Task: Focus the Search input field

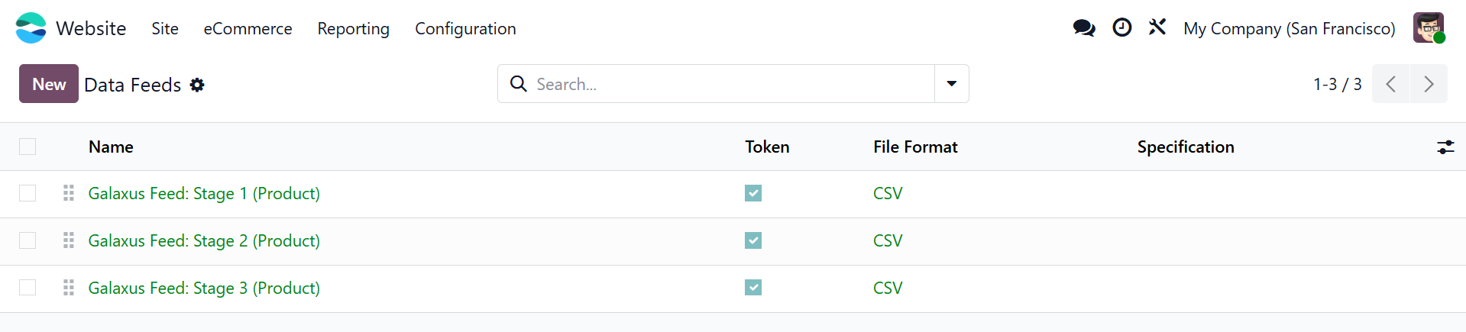Action: coord(732,84)
